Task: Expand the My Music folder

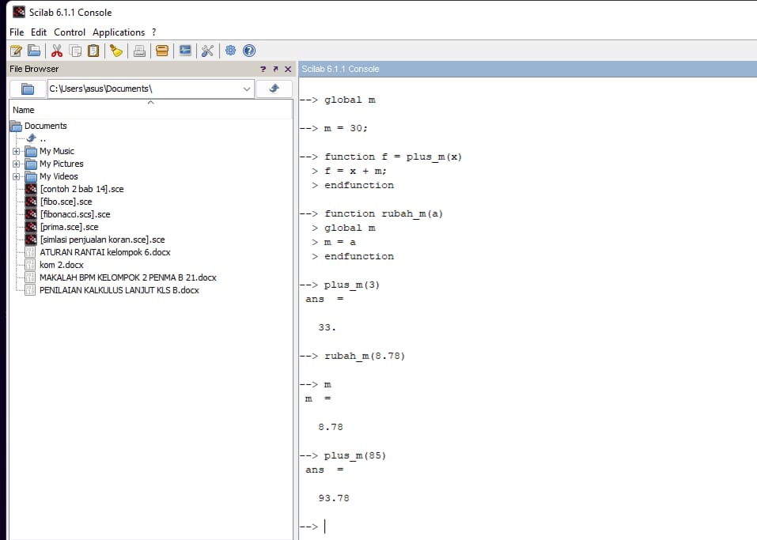Action: coord(17,151)
